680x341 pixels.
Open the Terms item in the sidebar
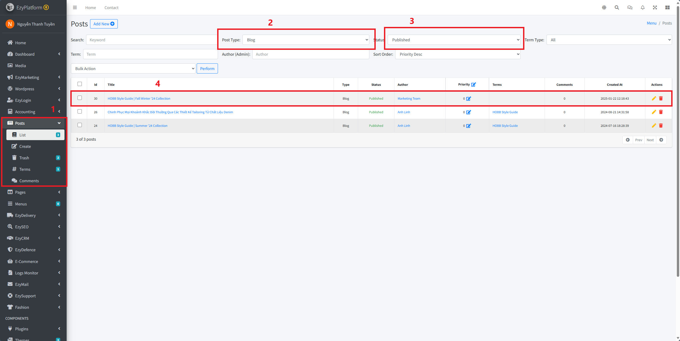(25, 169)
